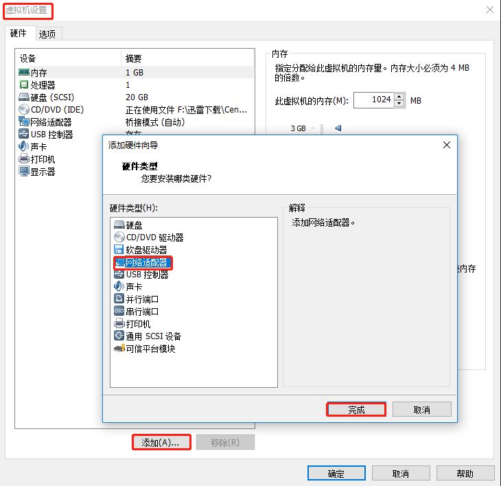Click the CD/DVD summary 正在使用文件 F:\迅雷下载
The width and height of the screenshot is (501, 486).
coord(186,110)
